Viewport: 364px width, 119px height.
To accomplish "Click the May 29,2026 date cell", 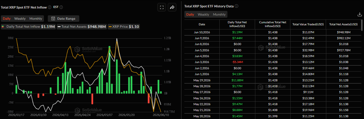I will pos(202,80).
